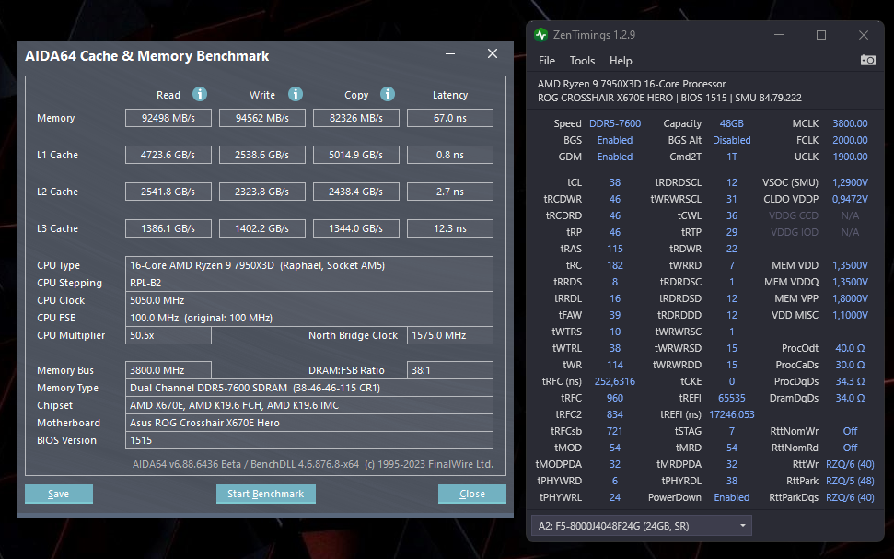This screenshot has width=894, height=559.
Task: Select the Memory Bus value field
Action: click(168, 370)
